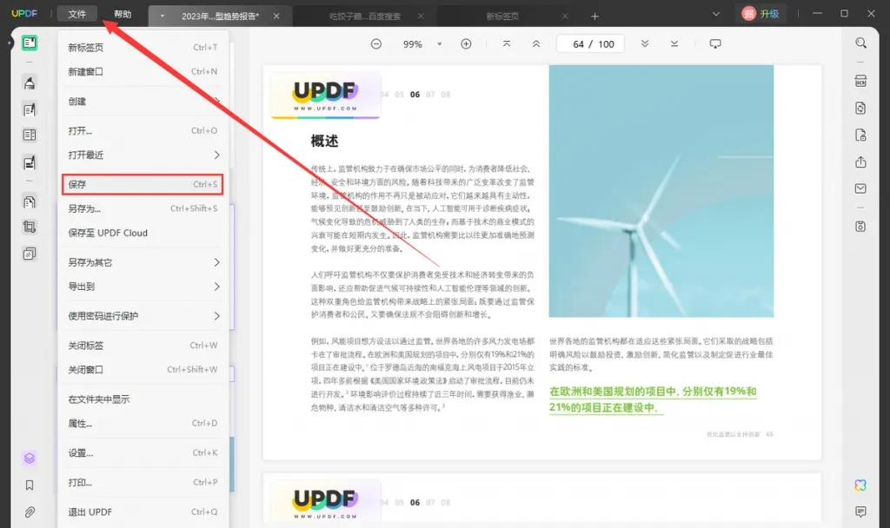Expand the 99% zoom level dropdown
890x528 pixels.
pos(439,44)
